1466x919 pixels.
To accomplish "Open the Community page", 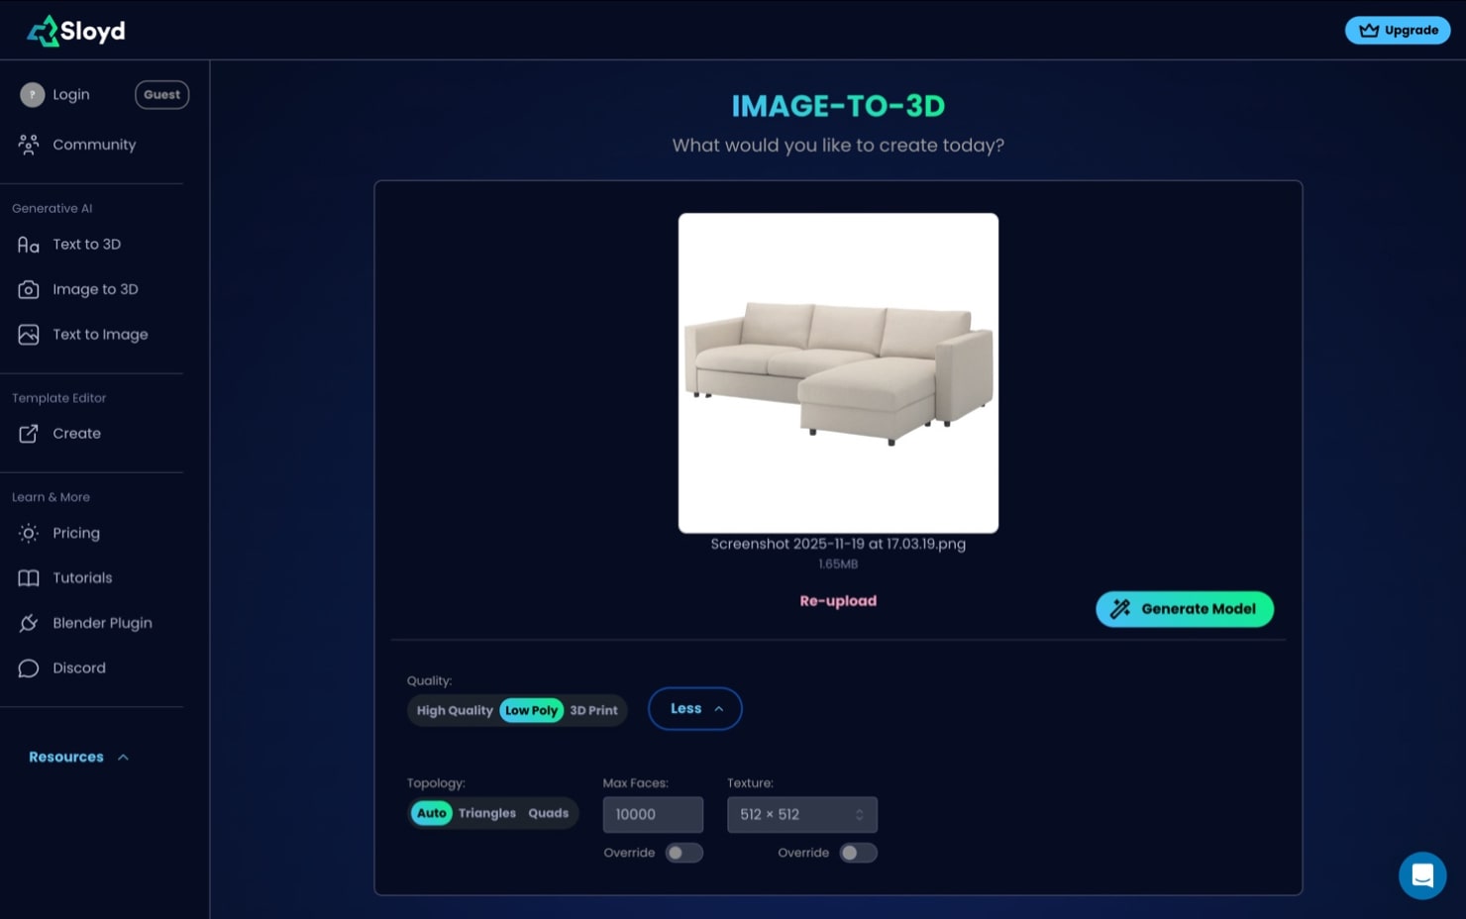I will pyautogui.click(x=94, y=144).
